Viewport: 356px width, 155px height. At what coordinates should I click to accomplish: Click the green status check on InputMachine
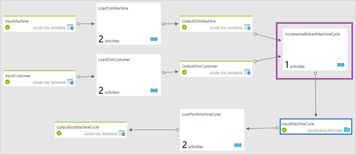coord(8,27)
